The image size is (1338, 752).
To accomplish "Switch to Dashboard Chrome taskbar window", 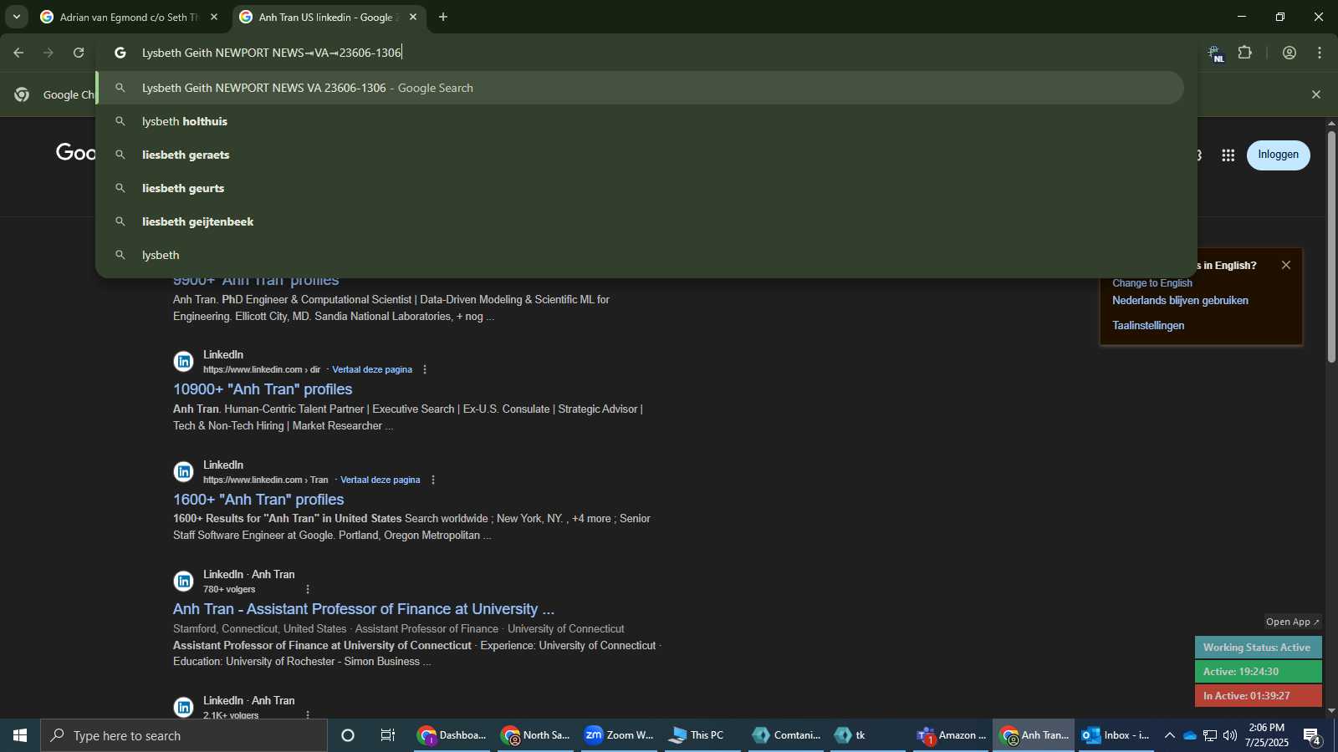I will [x=452, y=735].
